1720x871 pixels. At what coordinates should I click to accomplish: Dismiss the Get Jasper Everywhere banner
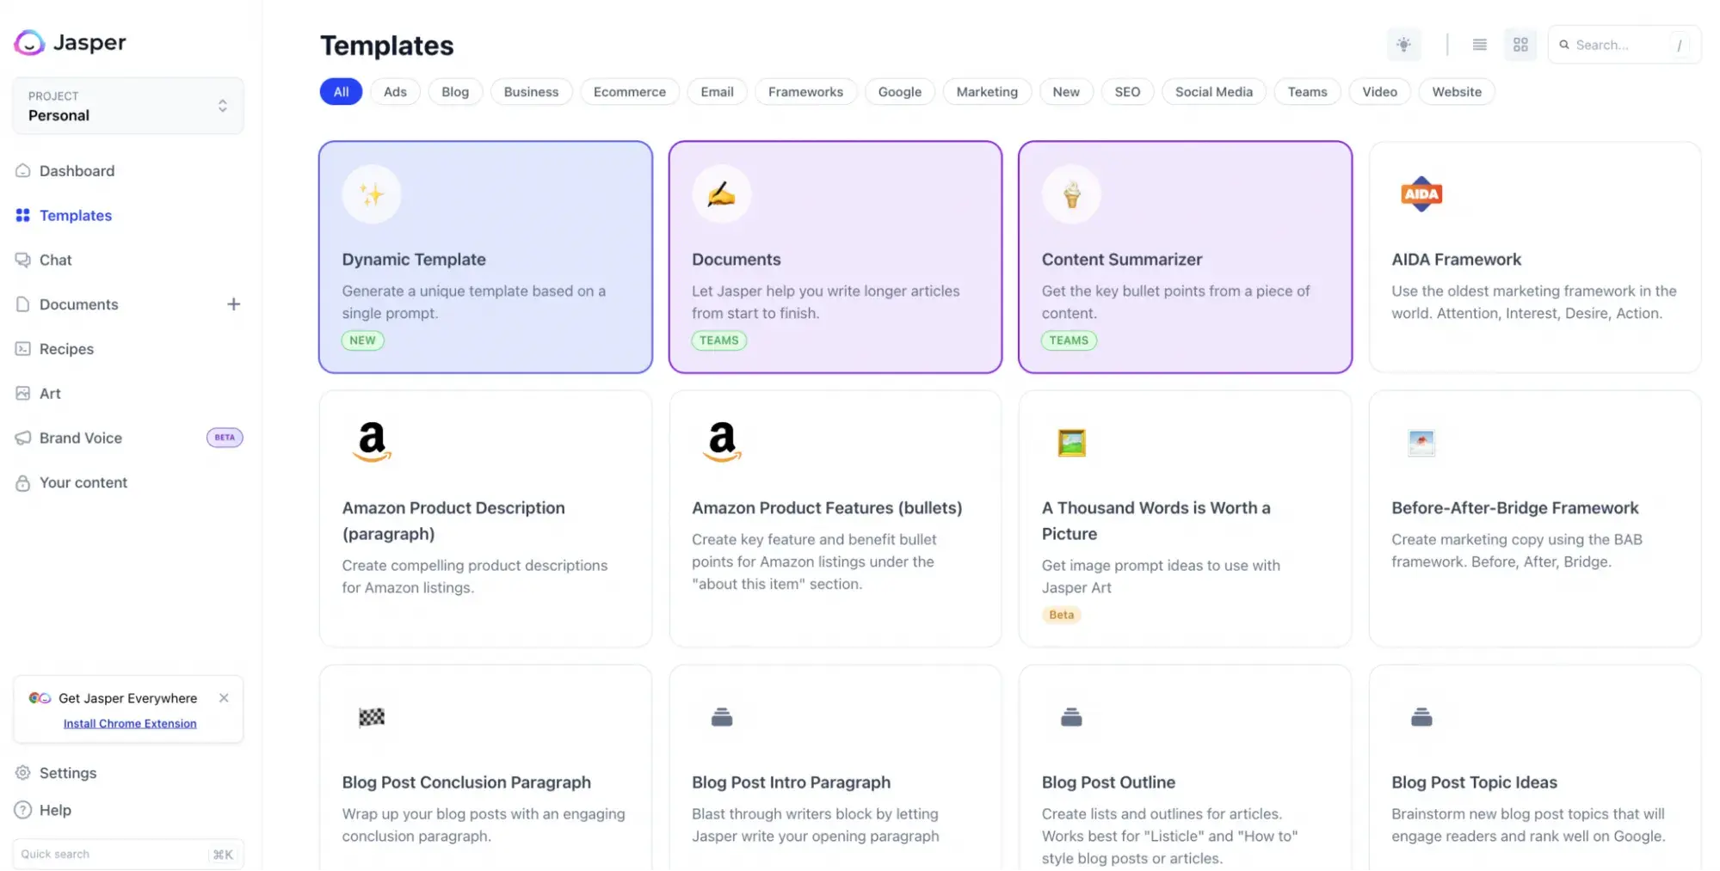[x=224, y=698]
